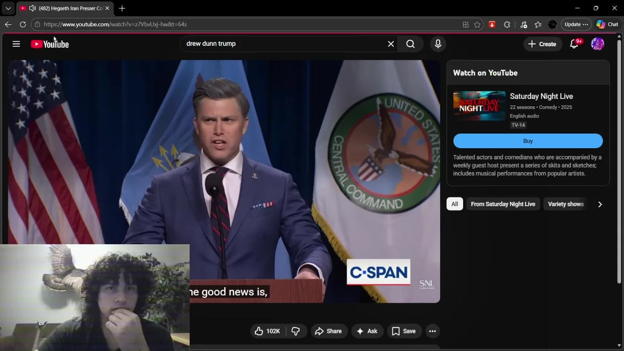The image size is (624, 351).
Task: Open YouTube notifications bell
Action: (x=574, y=44)
